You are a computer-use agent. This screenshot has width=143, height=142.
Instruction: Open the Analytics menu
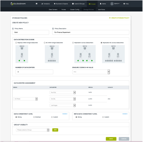click(x=45, y=4)
